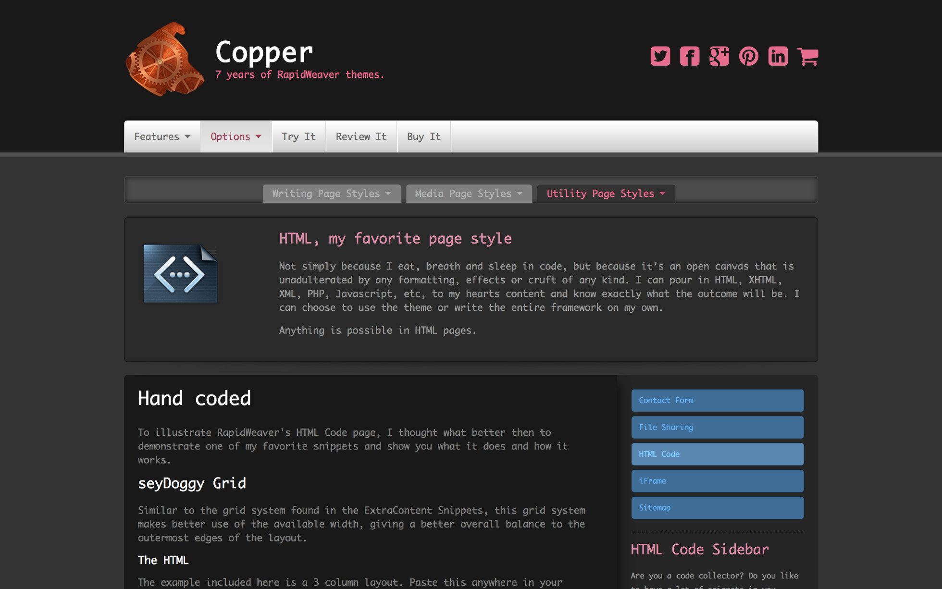The height and width of the screenshot is (589, 942).
Task: Expand Utility Page Styles dropdown
Action: tap(606, 194)
